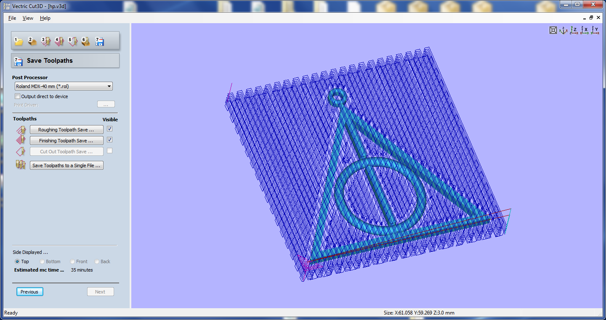Screen dimensions: 606x320
Task: Select step 4 Finishing Toolpath icon
Action: point(59,41)
